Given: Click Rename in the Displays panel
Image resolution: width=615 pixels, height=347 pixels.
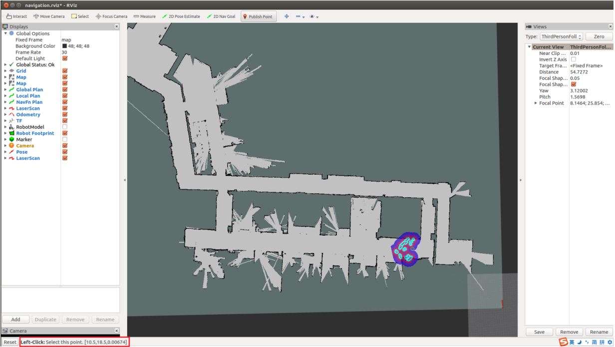Looking at the screenshot, I should [x=105, y=319].
